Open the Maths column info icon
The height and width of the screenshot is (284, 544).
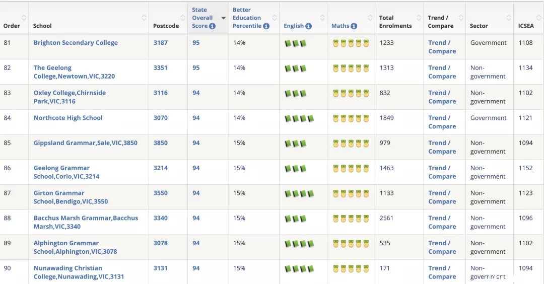(x=354, y=26)
